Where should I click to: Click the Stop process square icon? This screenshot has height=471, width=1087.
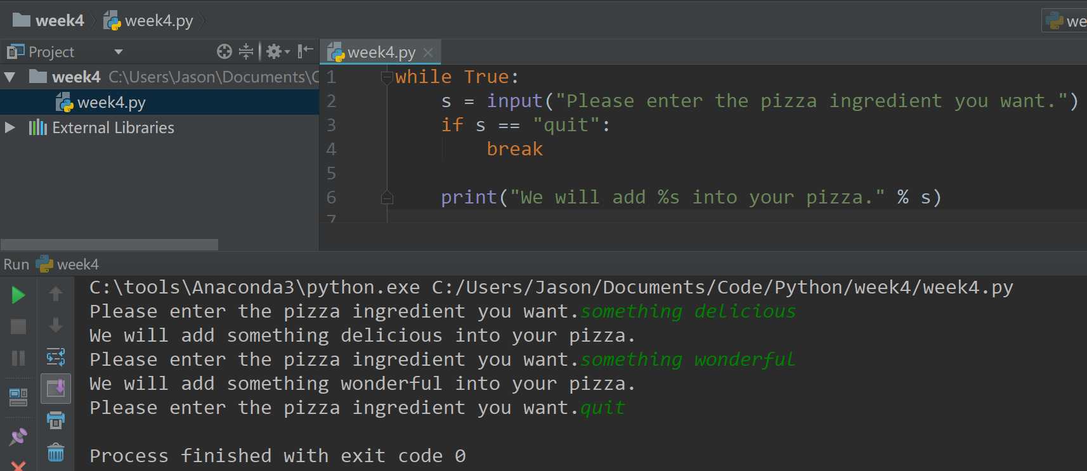coord(18,326)
